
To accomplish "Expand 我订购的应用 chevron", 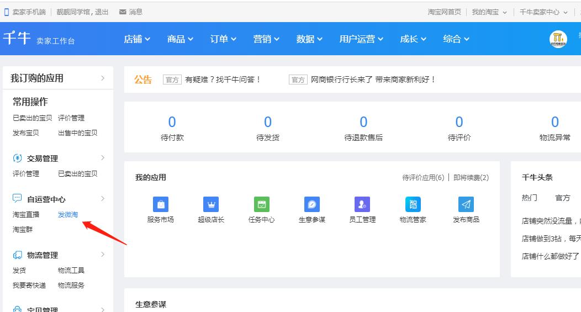I will 103,78.
